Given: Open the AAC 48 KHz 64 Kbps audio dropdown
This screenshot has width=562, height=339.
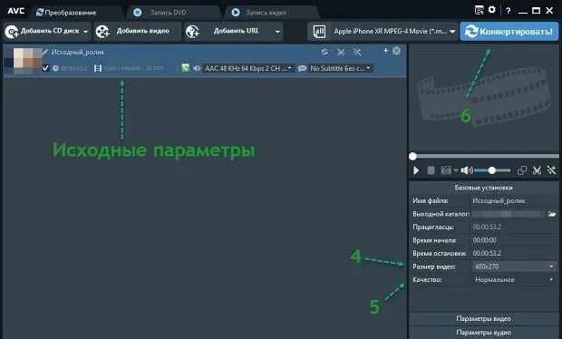Looking at the screenshot, I should (248, 68).
